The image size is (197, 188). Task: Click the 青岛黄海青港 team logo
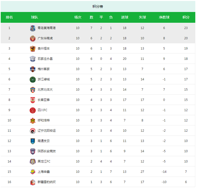tap(33, 28)
